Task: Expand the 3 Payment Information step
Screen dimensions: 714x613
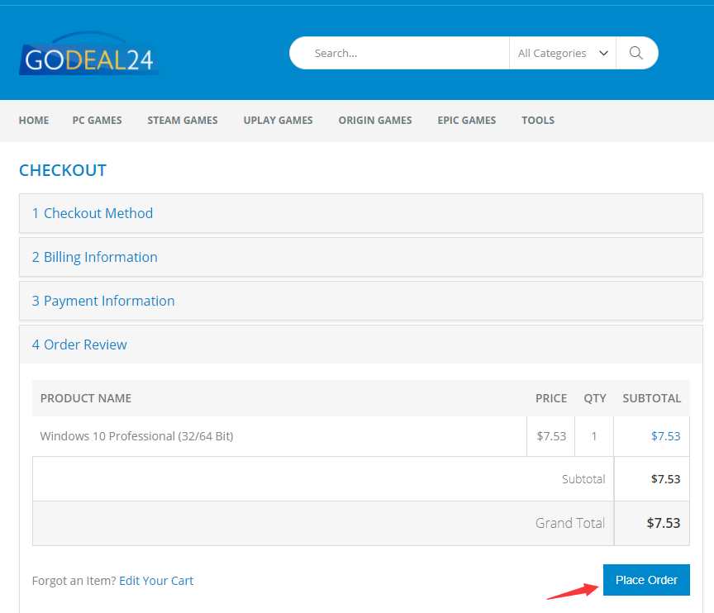Action: (x=361, y=301)
